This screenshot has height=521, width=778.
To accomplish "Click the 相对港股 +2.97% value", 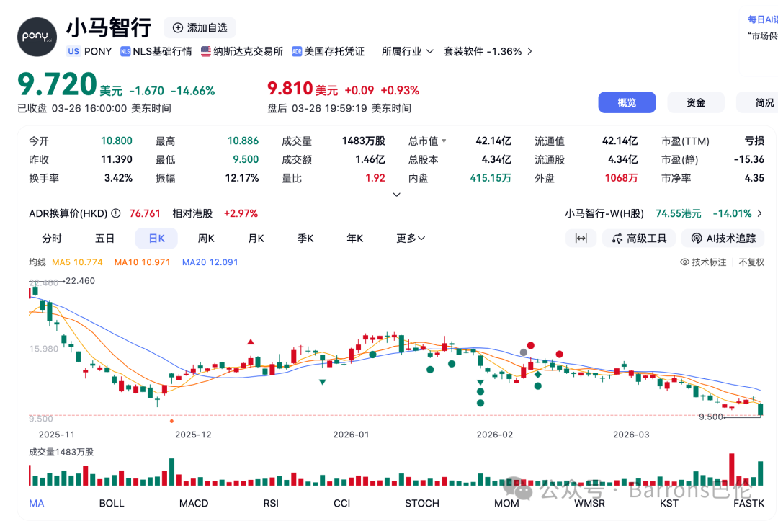I will pos(241,213).
